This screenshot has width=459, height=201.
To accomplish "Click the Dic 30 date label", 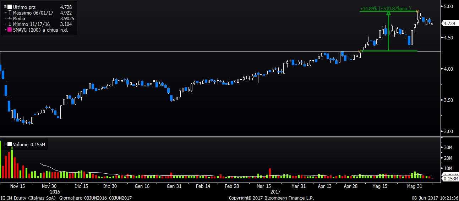I will coord(110,186).
